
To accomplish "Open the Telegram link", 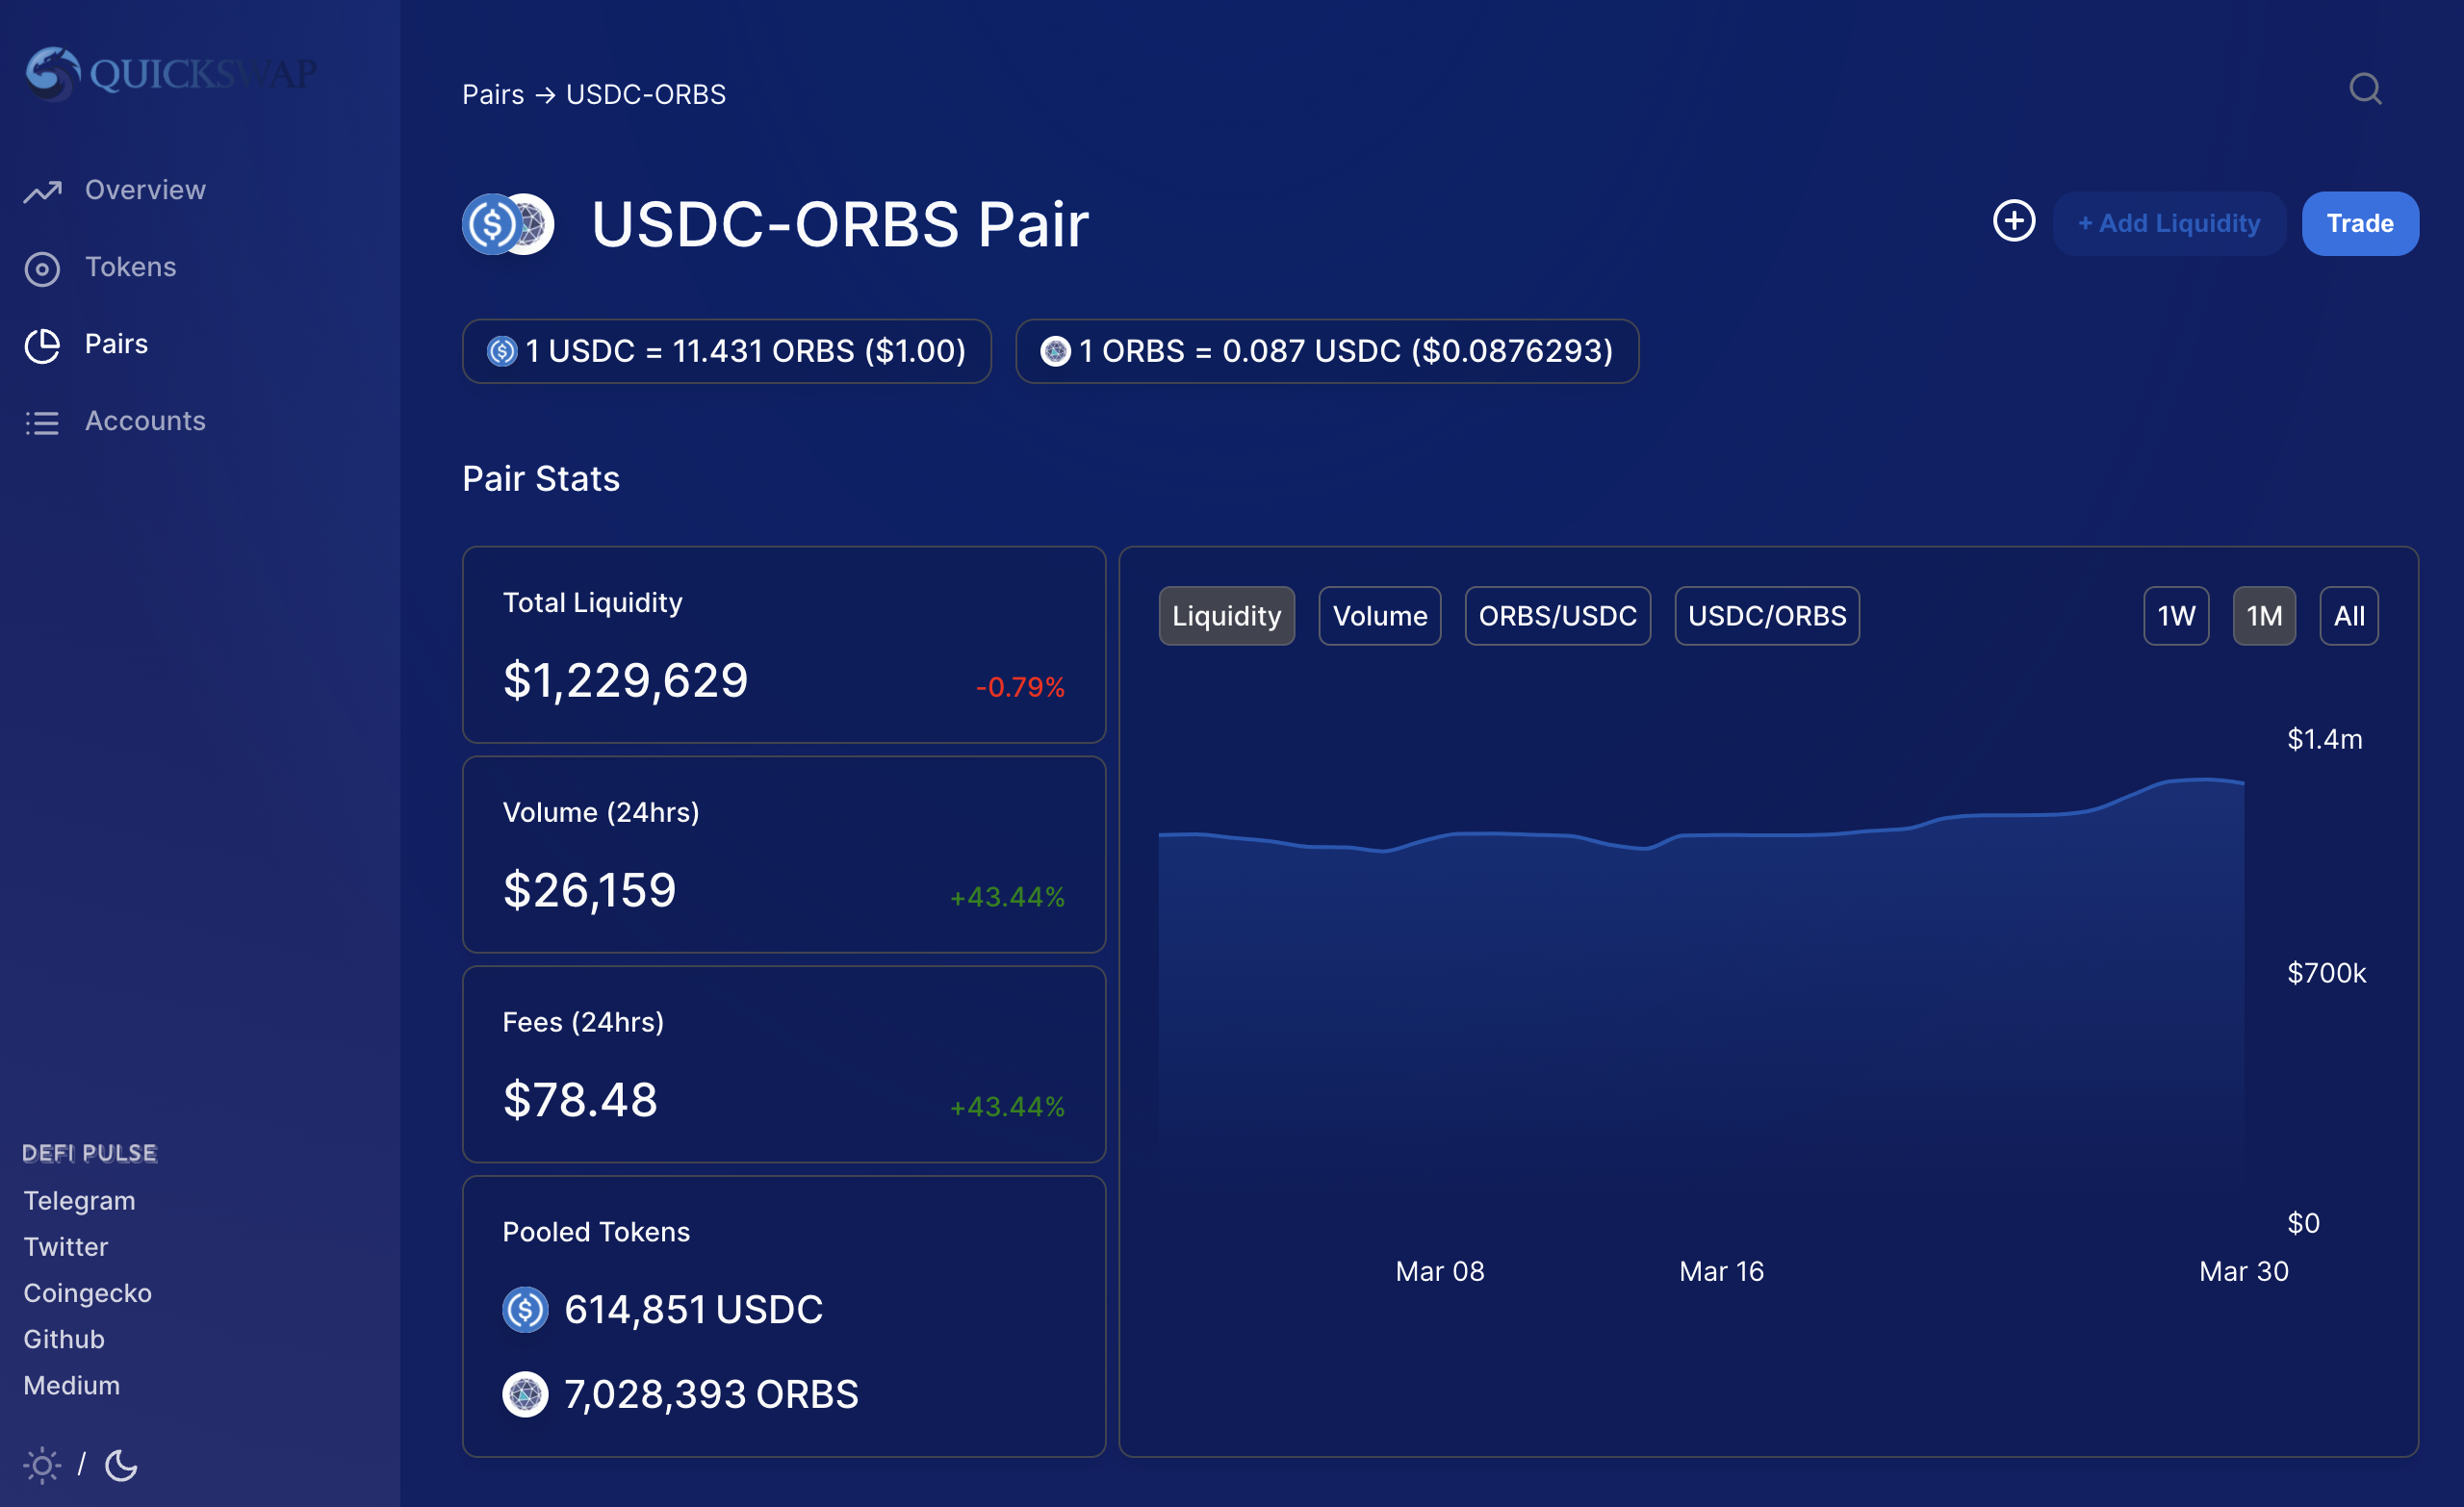I will (x=79, y=1201).
